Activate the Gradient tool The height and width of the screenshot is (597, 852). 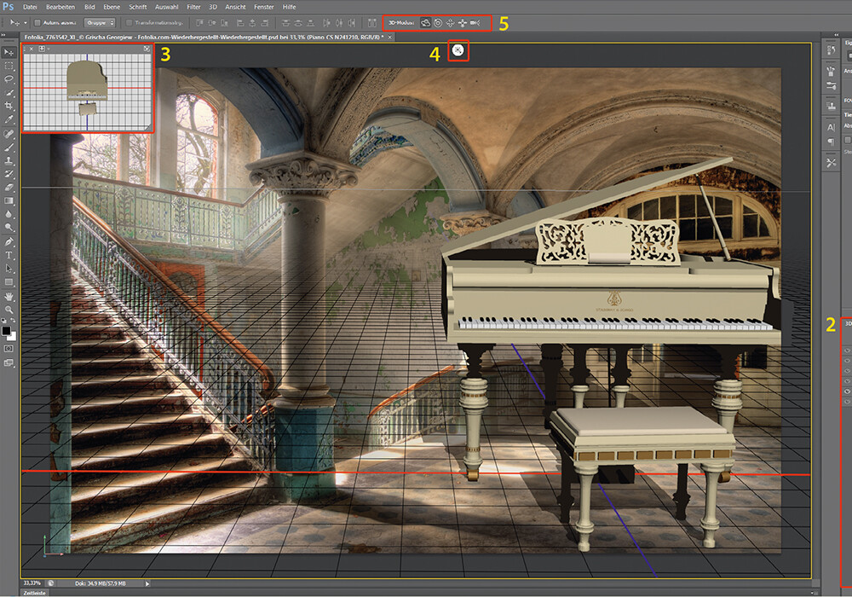[x=9, y=201]
